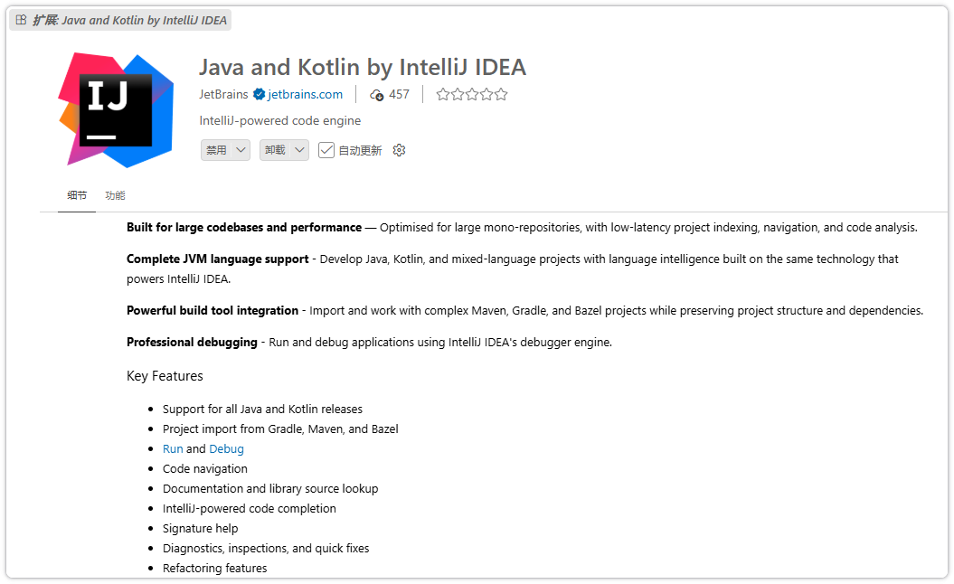The image size is (954, 584).
Task: Click 'Complete JVM language support' text
Action: 218,259
